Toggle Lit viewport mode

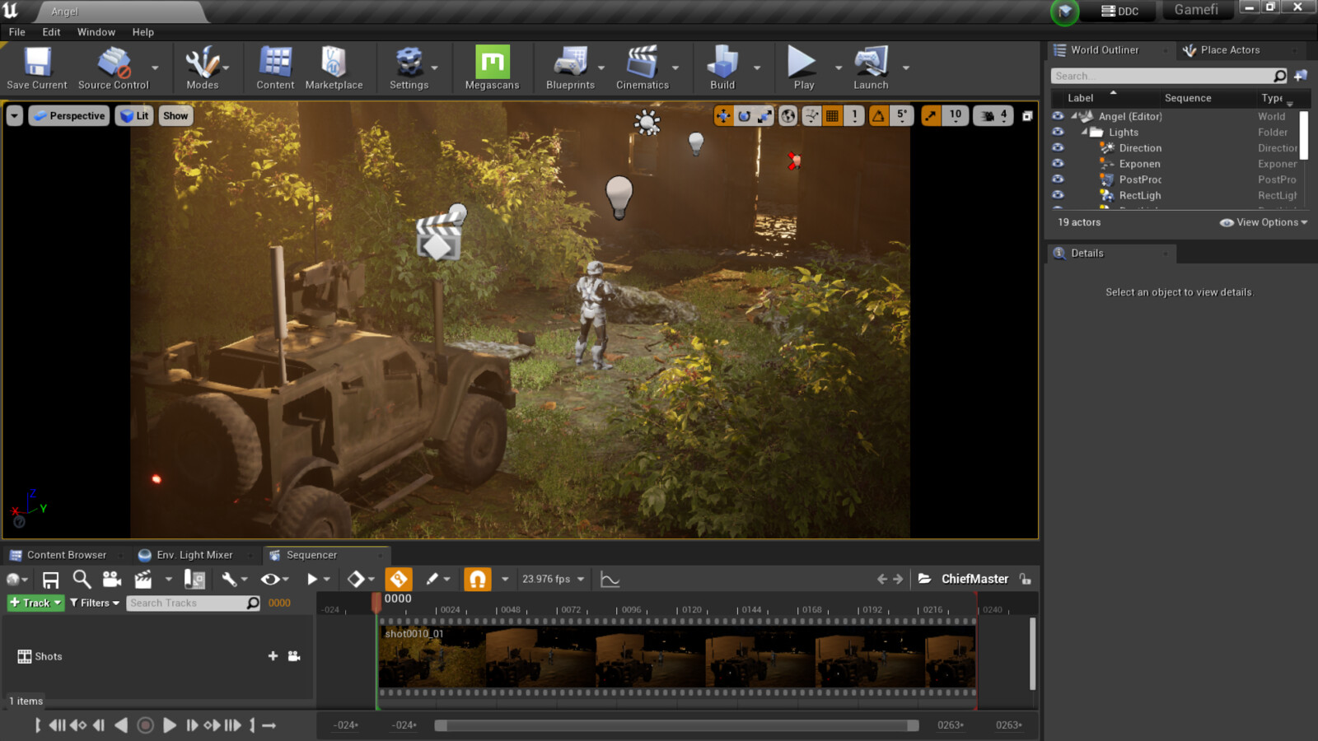coord(134,115)
